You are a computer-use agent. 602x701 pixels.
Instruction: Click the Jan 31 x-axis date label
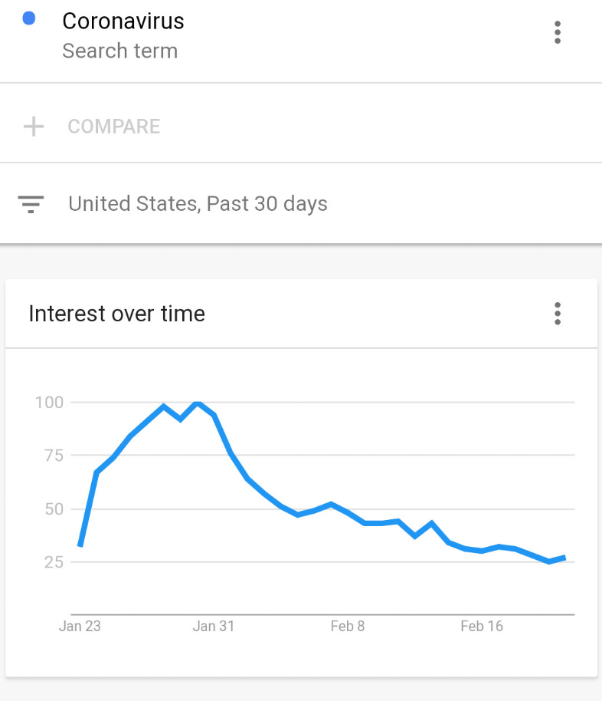point(214,626)
